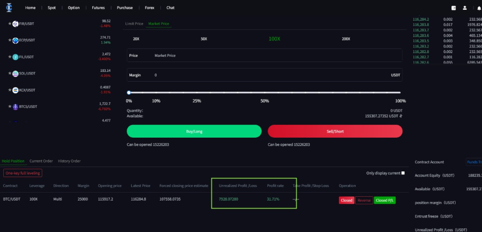482x232 pixels.
Task: Click the exchange logo in the header
Action: [x=9, y=8]
